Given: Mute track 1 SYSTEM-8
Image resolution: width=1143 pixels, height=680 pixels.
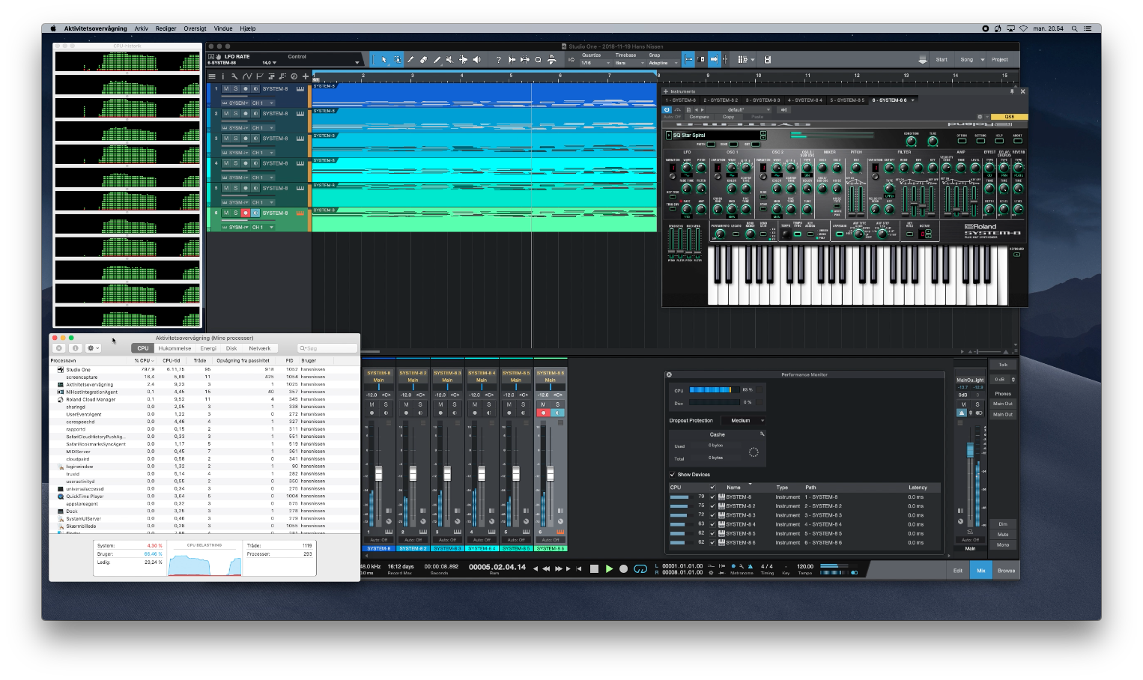Looking at the screenshot, I should click(226, 88).
